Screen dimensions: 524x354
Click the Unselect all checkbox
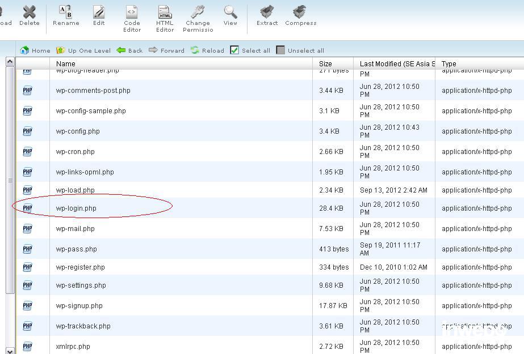[280, 50]
